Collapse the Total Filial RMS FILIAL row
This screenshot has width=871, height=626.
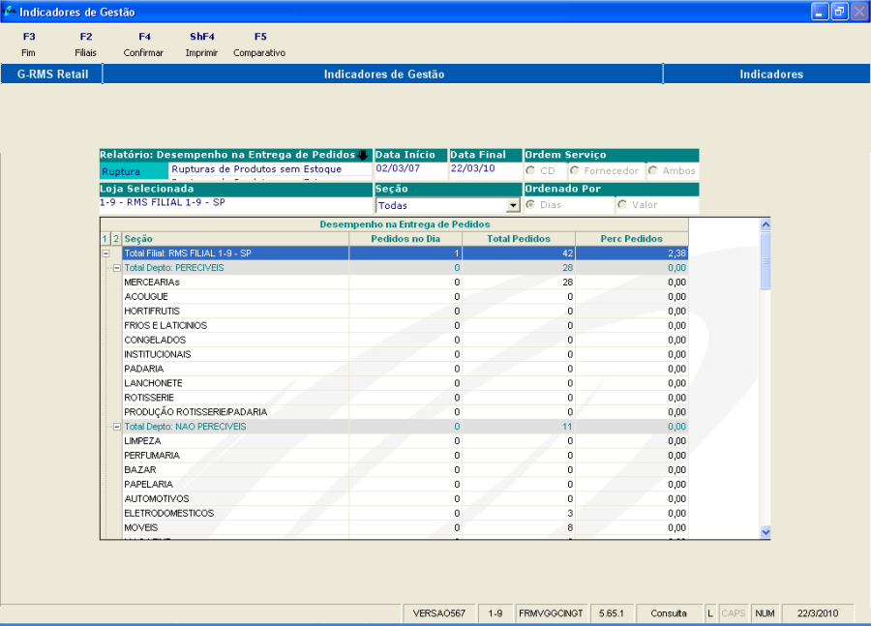(105, 253)
